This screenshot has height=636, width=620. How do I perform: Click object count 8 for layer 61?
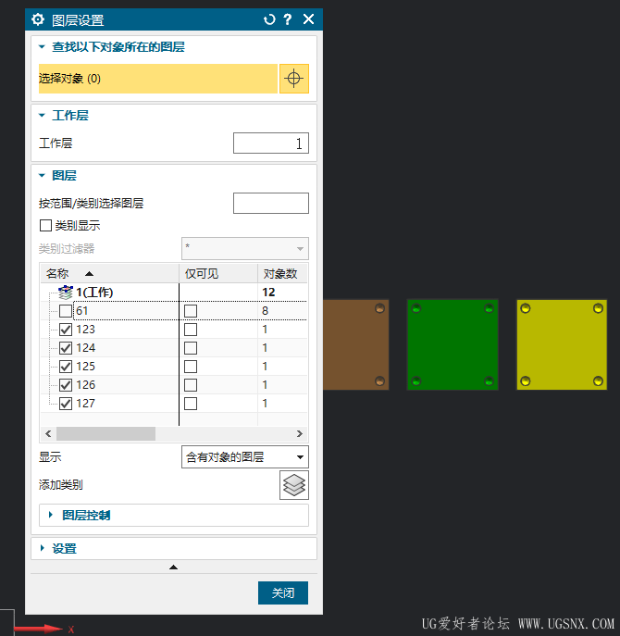point(266,311)
